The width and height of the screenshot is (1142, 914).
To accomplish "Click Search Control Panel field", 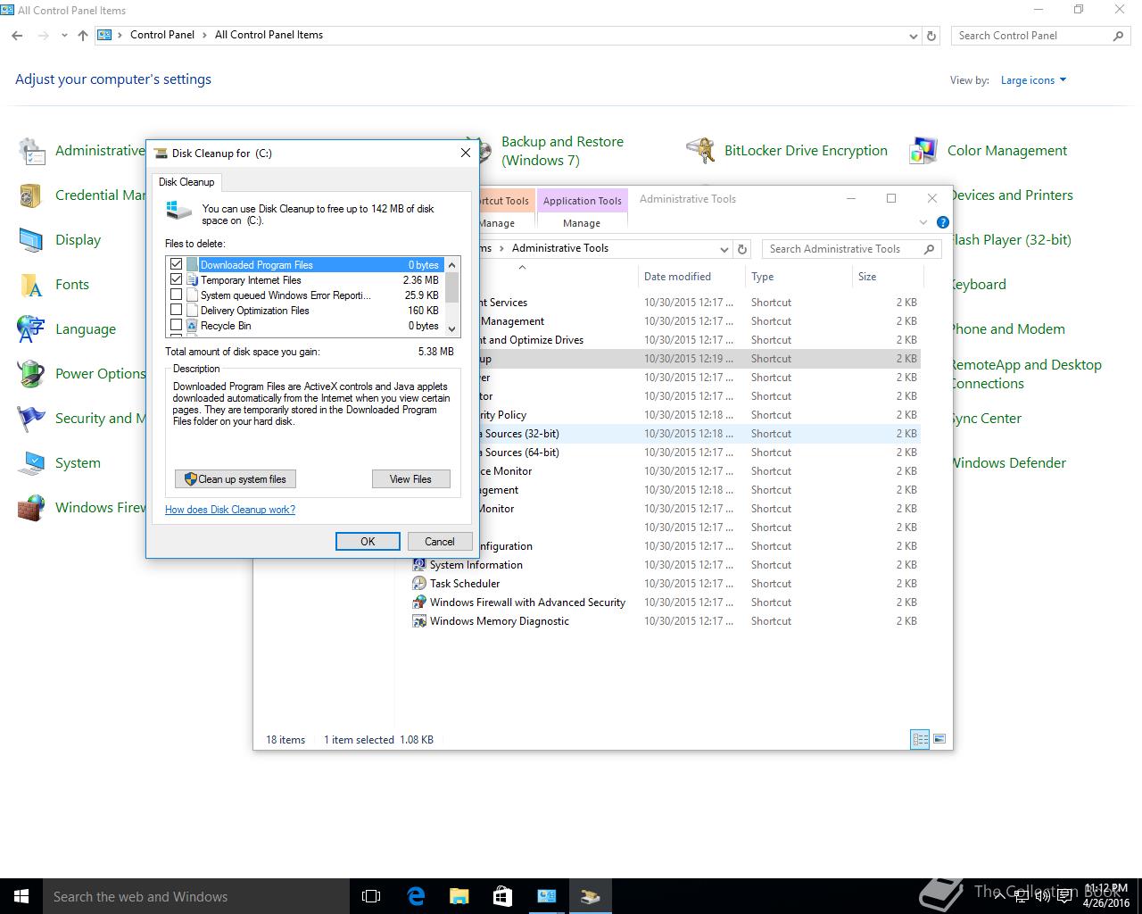I will (x=1040, y=36).
